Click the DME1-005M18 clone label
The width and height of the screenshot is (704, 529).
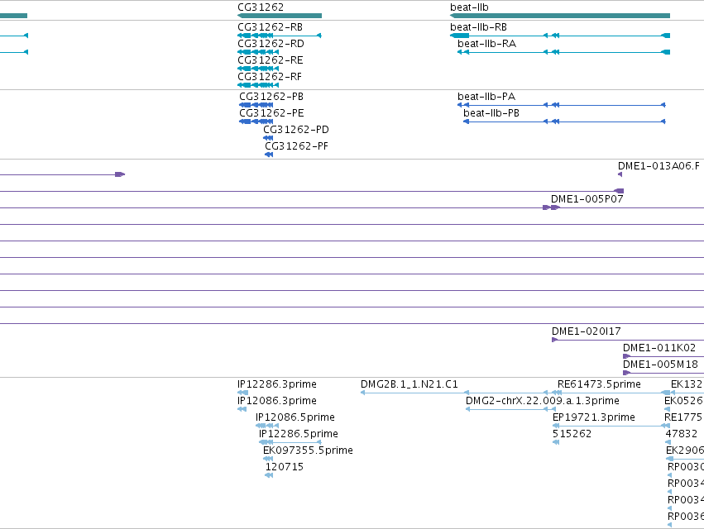click(660, 365)
